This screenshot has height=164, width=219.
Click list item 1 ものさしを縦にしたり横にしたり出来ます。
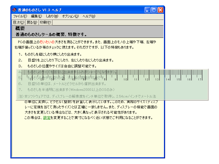click(50, 54)
